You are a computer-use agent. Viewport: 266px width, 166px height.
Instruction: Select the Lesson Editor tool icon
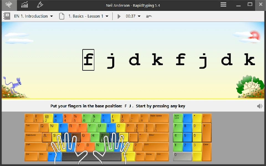[x=39, y=5]
